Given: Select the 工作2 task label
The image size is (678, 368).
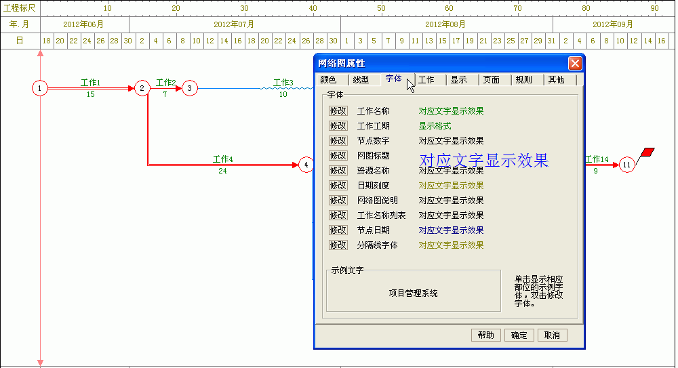Looking at the screenshot, I should coord(166,83).
